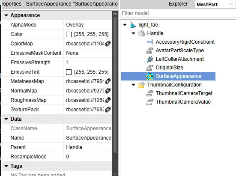
Task: Click the Properties panel title bar
Action: coord(60,4)
